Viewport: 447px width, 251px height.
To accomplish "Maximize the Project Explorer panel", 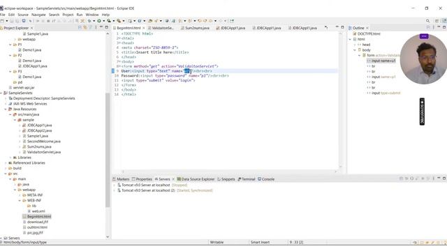I will pyautogui.click(x=107, y=27).
